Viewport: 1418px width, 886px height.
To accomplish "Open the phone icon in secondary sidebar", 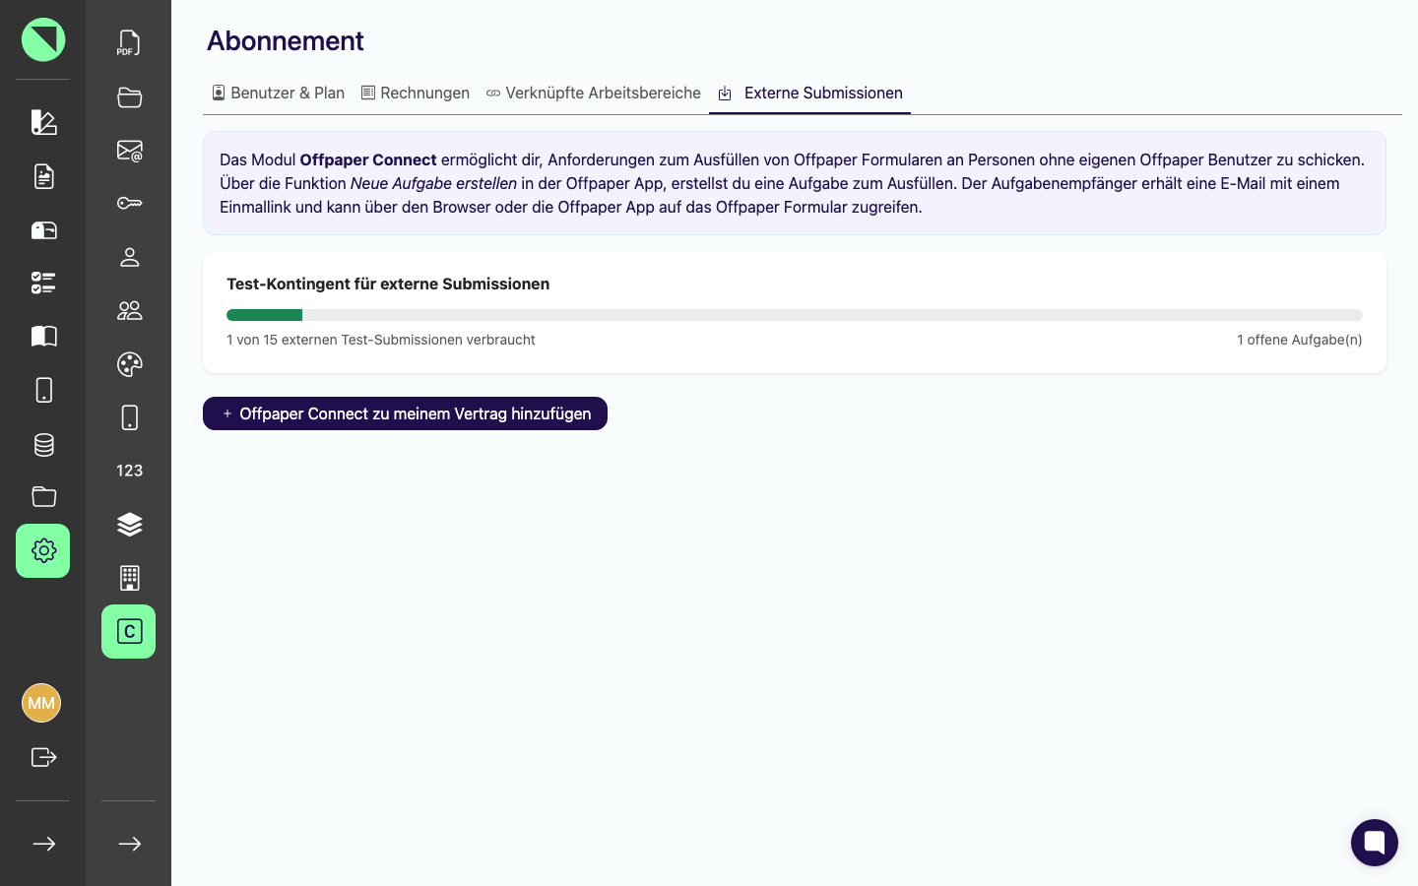I will [x=129, y=417].
